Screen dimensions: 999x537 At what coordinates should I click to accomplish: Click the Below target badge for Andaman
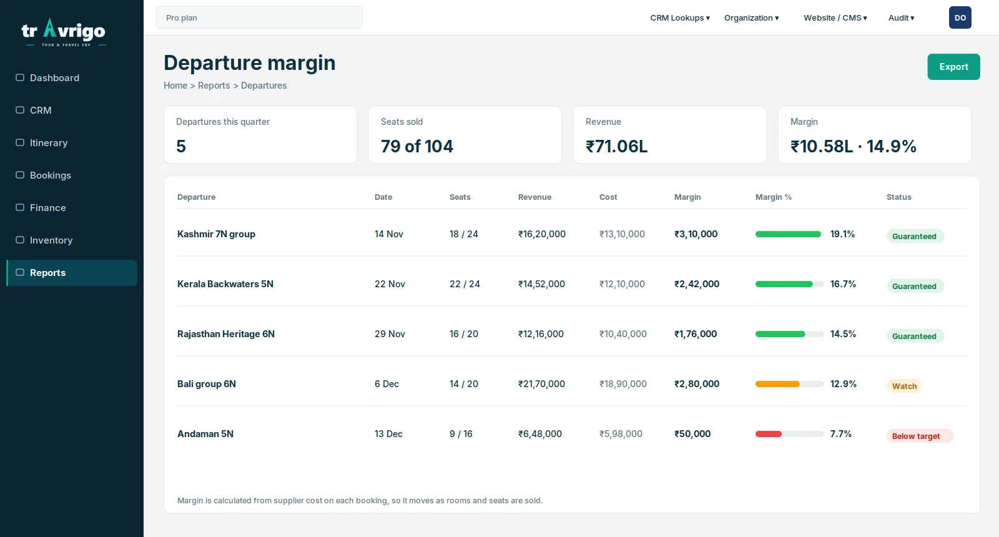tap(920, 436)
